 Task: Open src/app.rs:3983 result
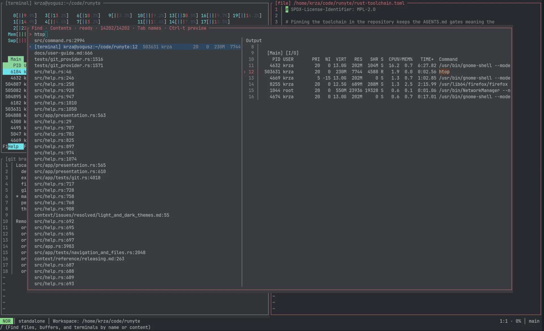click(x=54, y=246)
